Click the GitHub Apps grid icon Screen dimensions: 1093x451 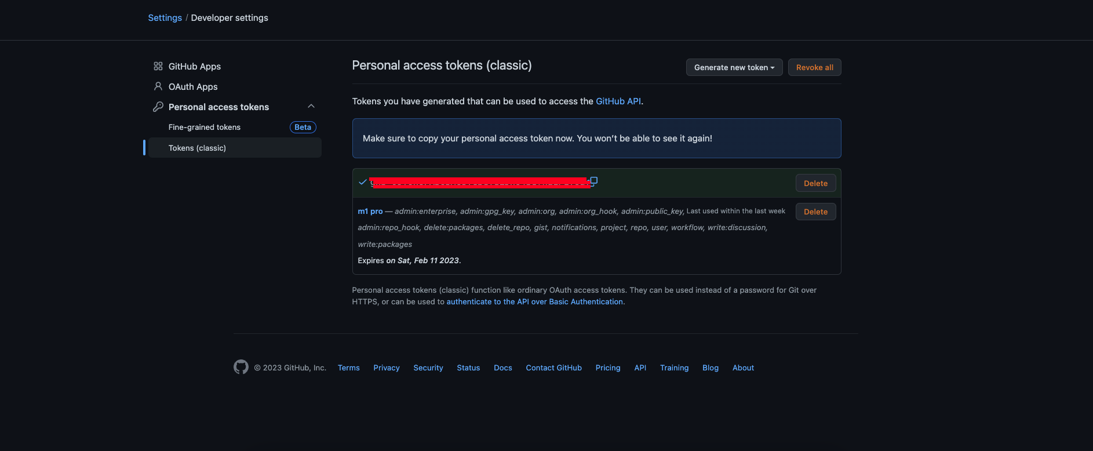point(158,66)
